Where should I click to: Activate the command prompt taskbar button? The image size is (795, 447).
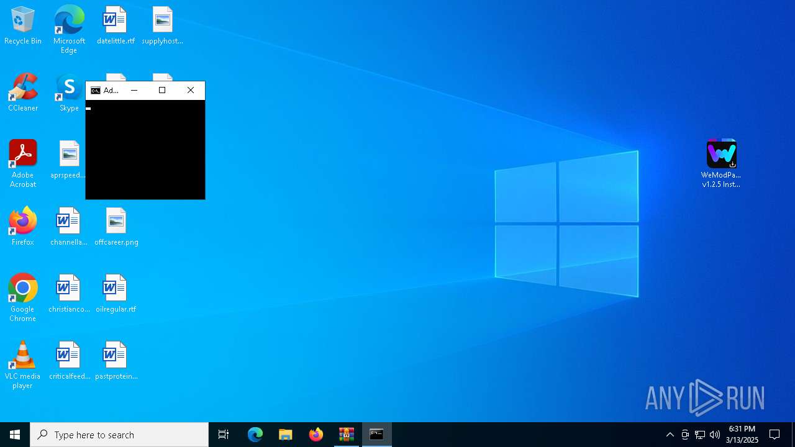click(377, 435)
